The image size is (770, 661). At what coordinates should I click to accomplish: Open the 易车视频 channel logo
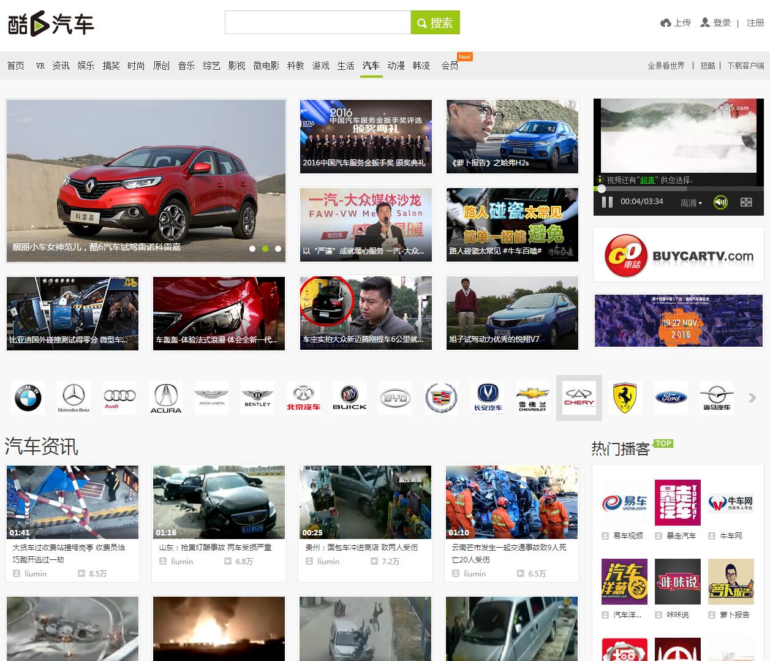pos(624,502)
